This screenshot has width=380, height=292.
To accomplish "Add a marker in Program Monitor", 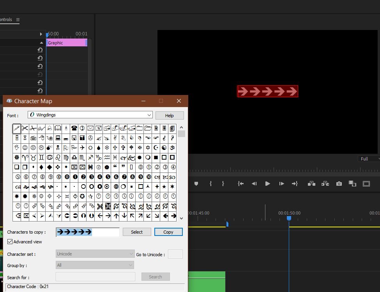I will [196, 184].
